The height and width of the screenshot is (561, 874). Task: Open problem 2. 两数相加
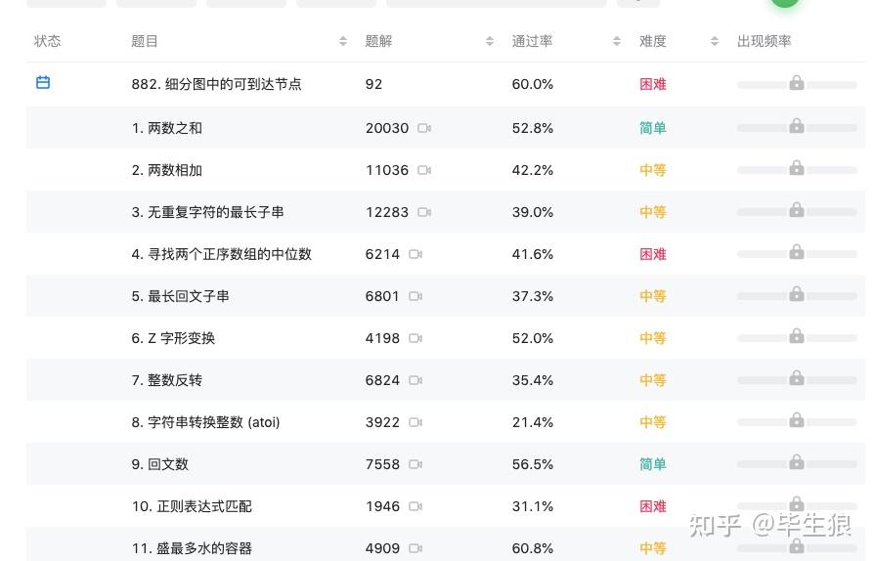point(166,170)
